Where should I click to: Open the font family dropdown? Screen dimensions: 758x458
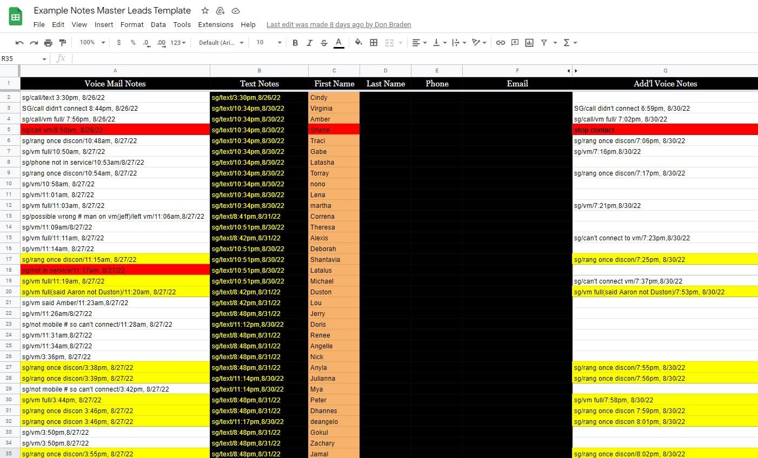coord(221,43)
